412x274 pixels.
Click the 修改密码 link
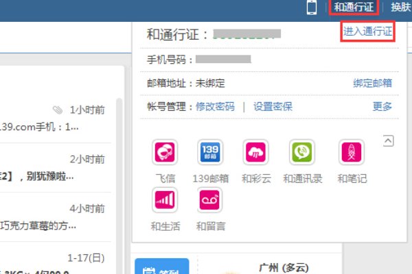pyautogui.click(x=215, y=107)
